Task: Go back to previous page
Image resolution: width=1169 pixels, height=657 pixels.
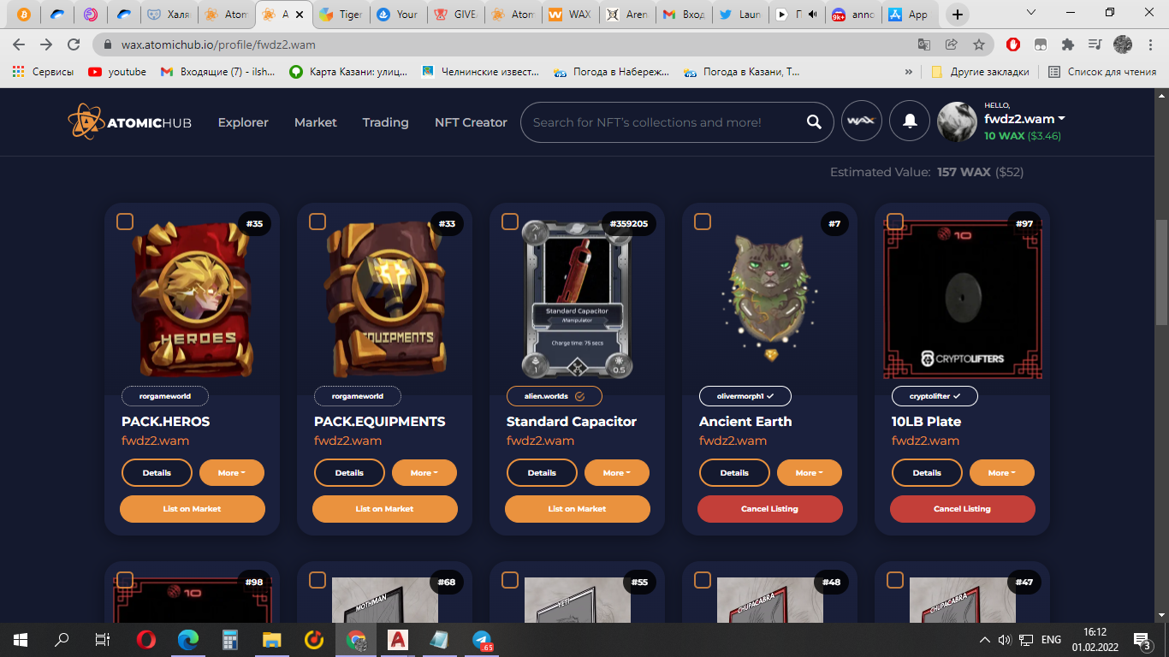Action: coord(19,44)
